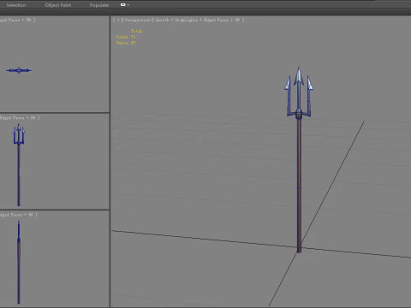Click the yellow Total statistics header
The image size is (411, 308).
tap(137, 31)
